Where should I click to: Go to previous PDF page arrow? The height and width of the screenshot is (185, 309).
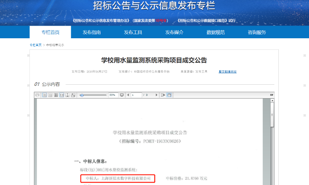(x=128, y=95)
